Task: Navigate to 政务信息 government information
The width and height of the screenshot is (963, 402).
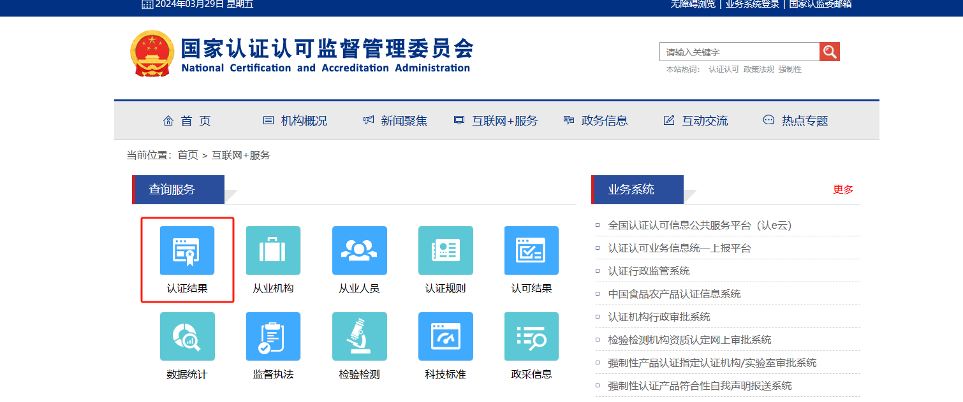Action: (x=603, y=120)
